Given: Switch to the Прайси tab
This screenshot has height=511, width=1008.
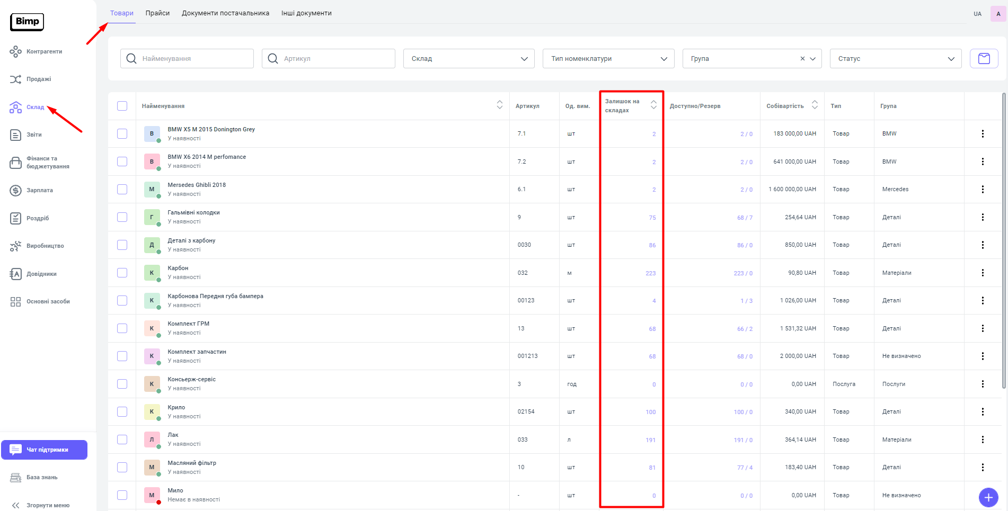Looking at the screenshot, I should [x=157, y=13].
